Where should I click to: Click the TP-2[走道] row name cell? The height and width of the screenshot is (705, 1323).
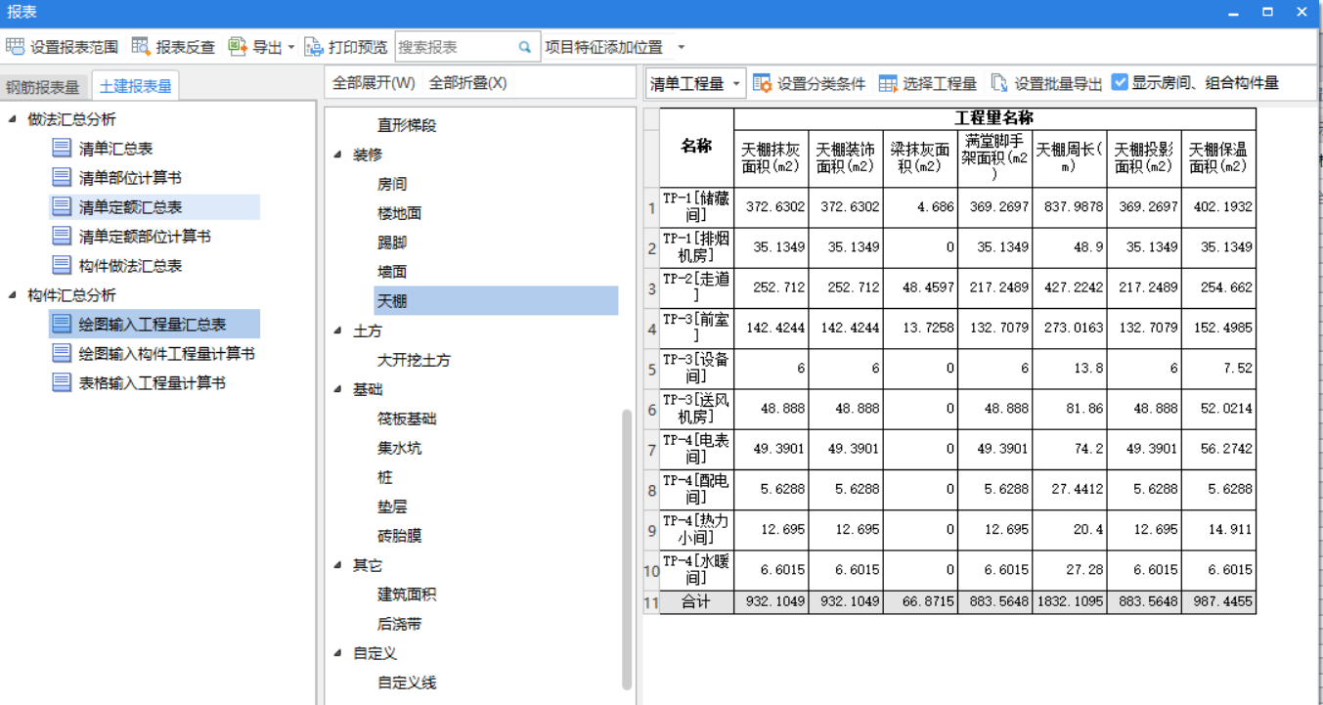click(x=696, y=288)
